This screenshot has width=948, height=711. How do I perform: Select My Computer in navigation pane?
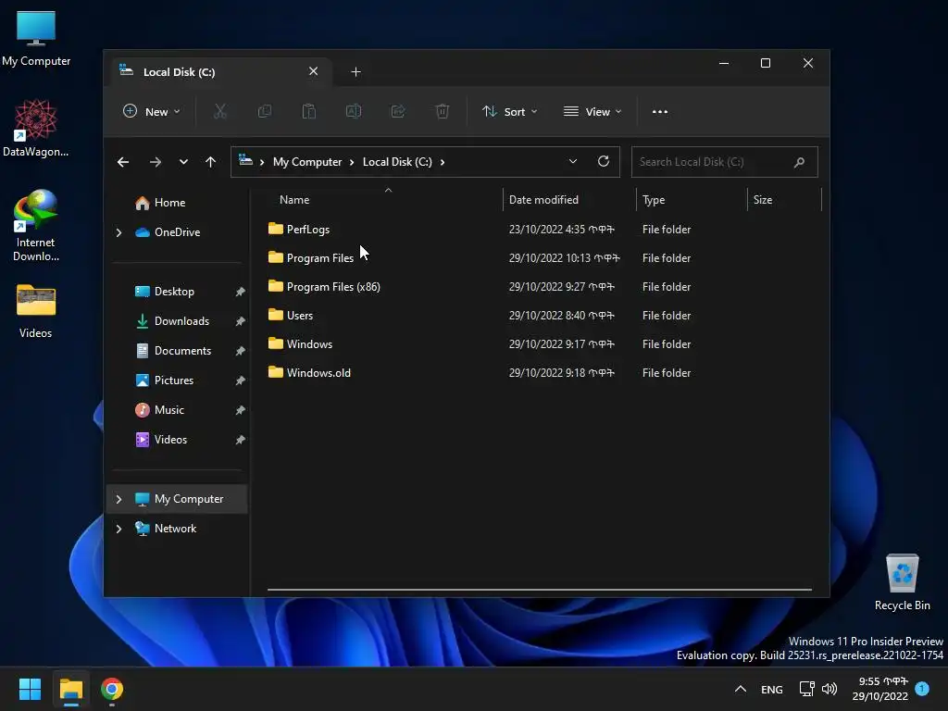click(177, 499)
